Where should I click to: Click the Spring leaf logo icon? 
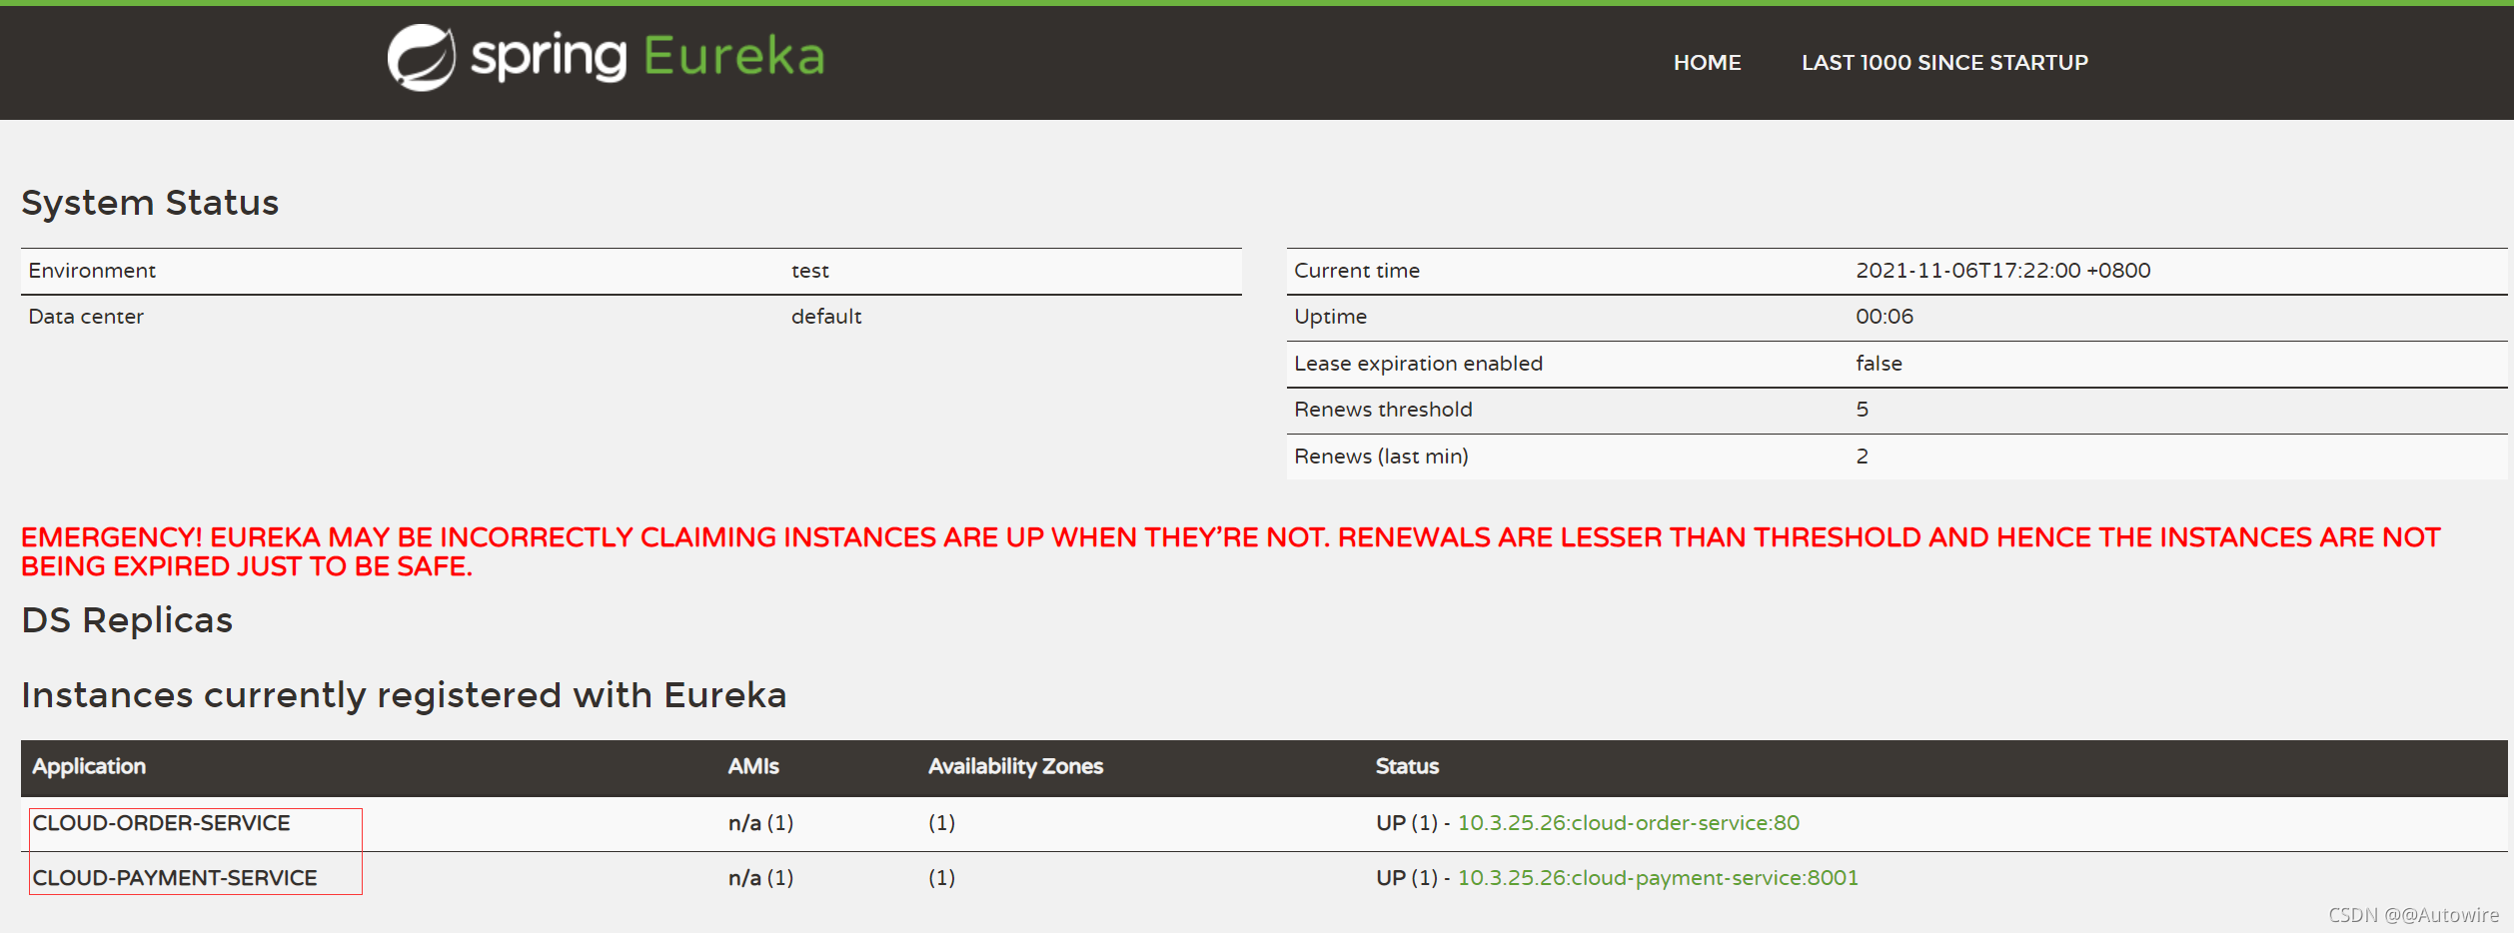421,57
